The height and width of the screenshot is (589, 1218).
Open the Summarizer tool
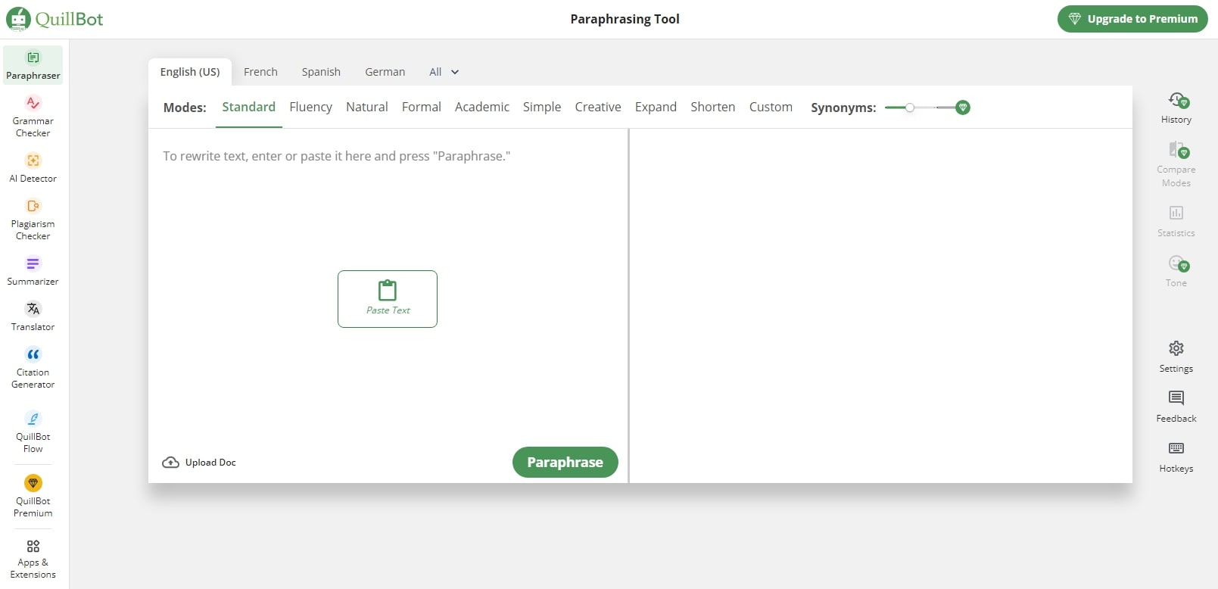coord(33,271)
